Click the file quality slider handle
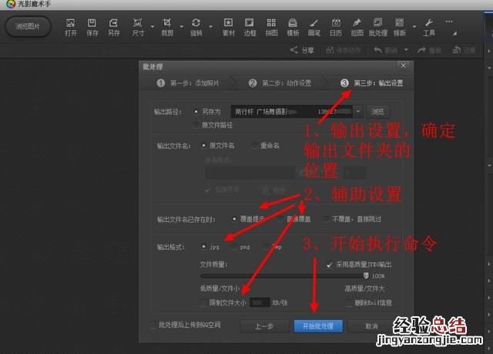This screenshot has height=354, width=493. (x=366, y=275)
